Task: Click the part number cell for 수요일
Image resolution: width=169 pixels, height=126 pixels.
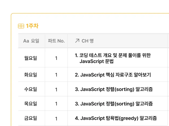Action: click(x=56, y=89)
